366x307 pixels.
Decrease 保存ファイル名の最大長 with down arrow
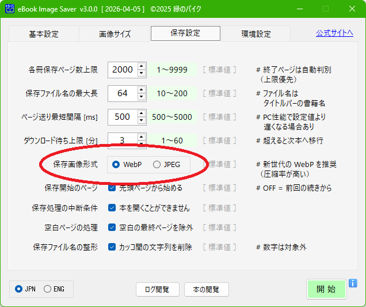(x=142, y=96)
